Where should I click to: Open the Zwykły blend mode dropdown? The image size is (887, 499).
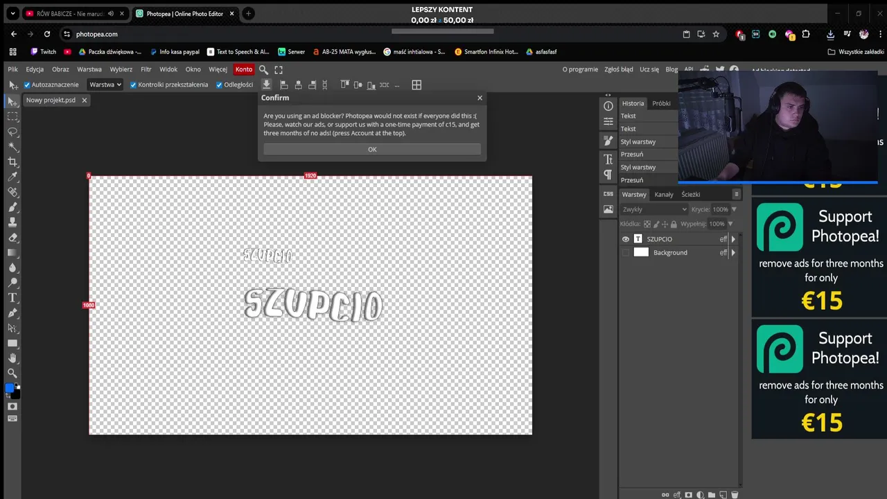pyautogui.click(x=654, y=209)
